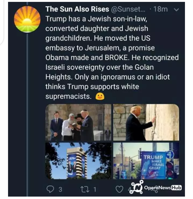The width and height of the screenshot is (193, 199).
Task: Click the reply count number 3
Action: coord(60,190)
